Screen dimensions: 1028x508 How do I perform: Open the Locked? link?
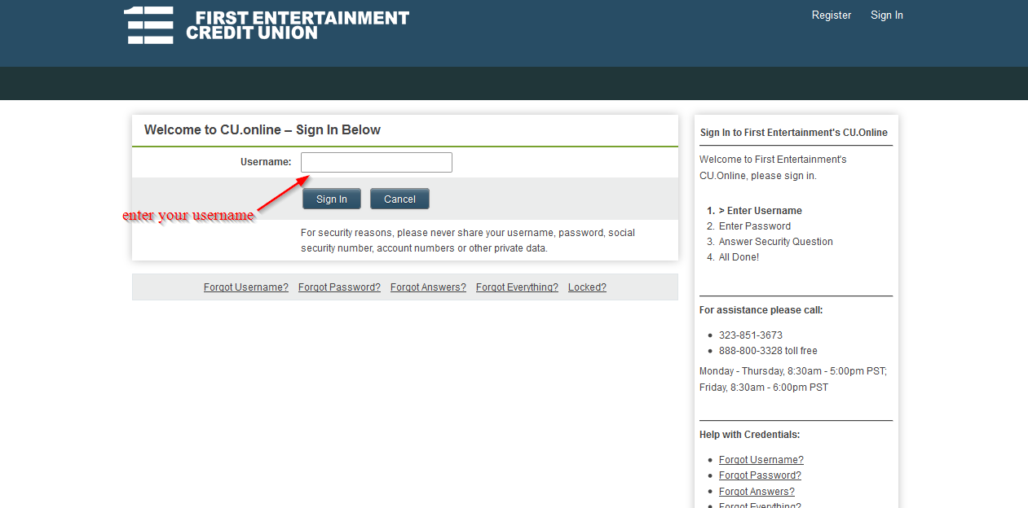(x=587, y=287)
